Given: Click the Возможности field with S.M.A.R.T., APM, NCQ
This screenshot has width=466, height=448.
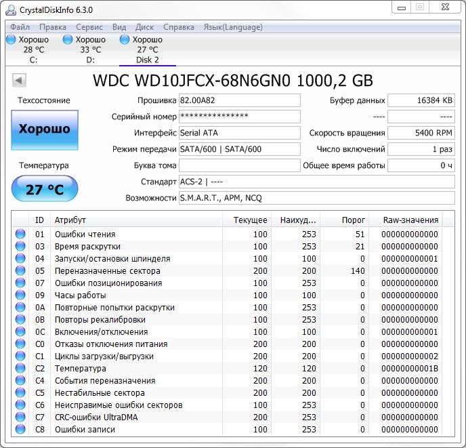Looking at the screenshot, I should click(317, 198).
